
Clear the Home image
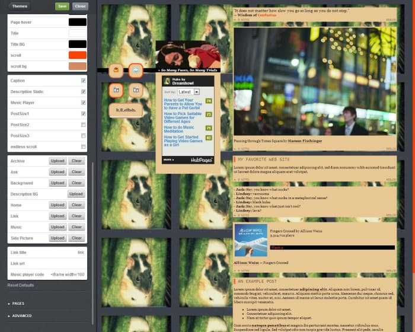click(x=76, y=205)
